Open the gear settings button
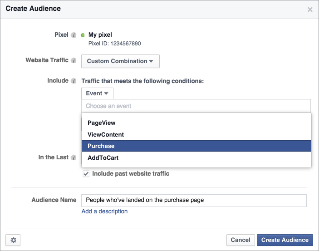Image resolution: width=319 pixels, height=251 pixels. [x=13, y=240]
